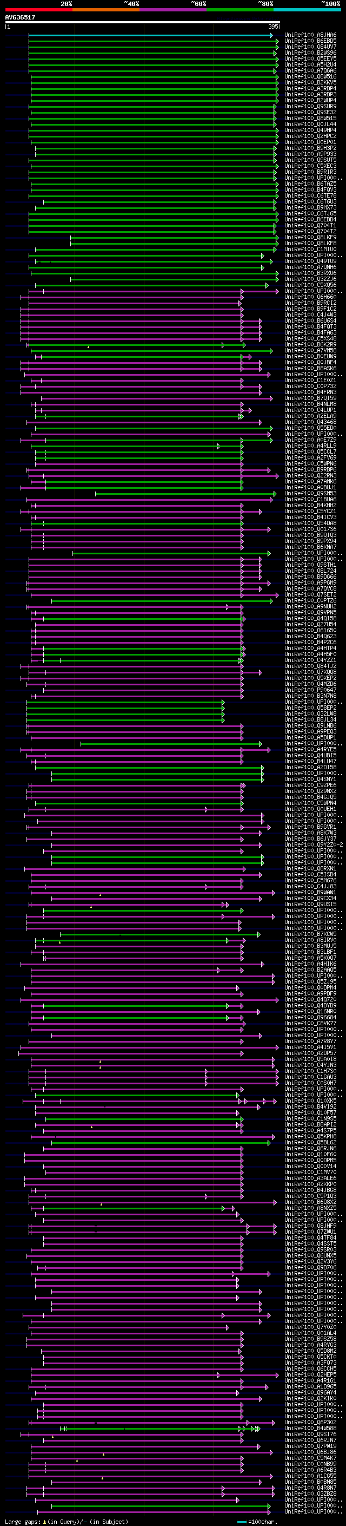
Task: Select the UniRef100_Q84UV7 label
Action: 310,47
